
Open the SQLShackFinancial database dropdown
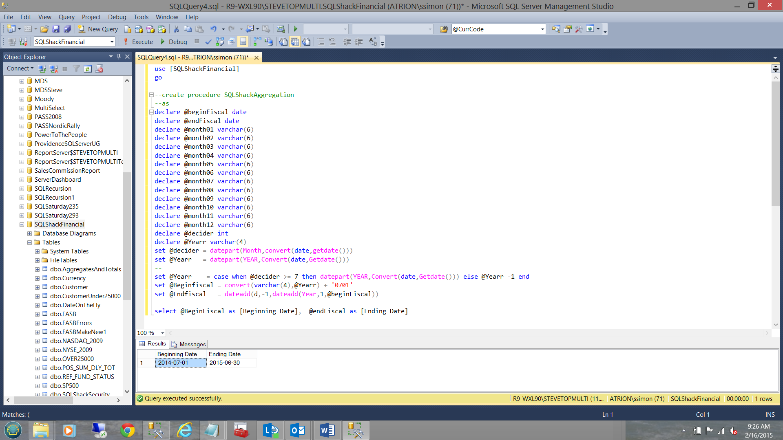tap(112, 42)
